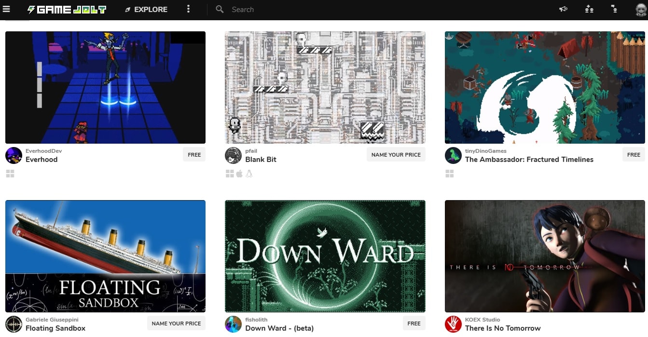Click the search magnifier icon
The image size is (648, 337).
coord(220,10)
